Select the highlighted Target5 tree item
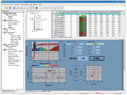The height and width of the screenshot is (95, 127). 39,29
